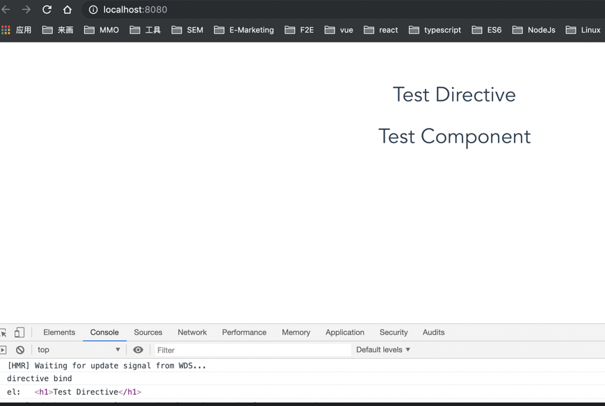The height and width of the screenshot is (406, 605).
Task: Switch to the Network tab
Action: (192, 332)
